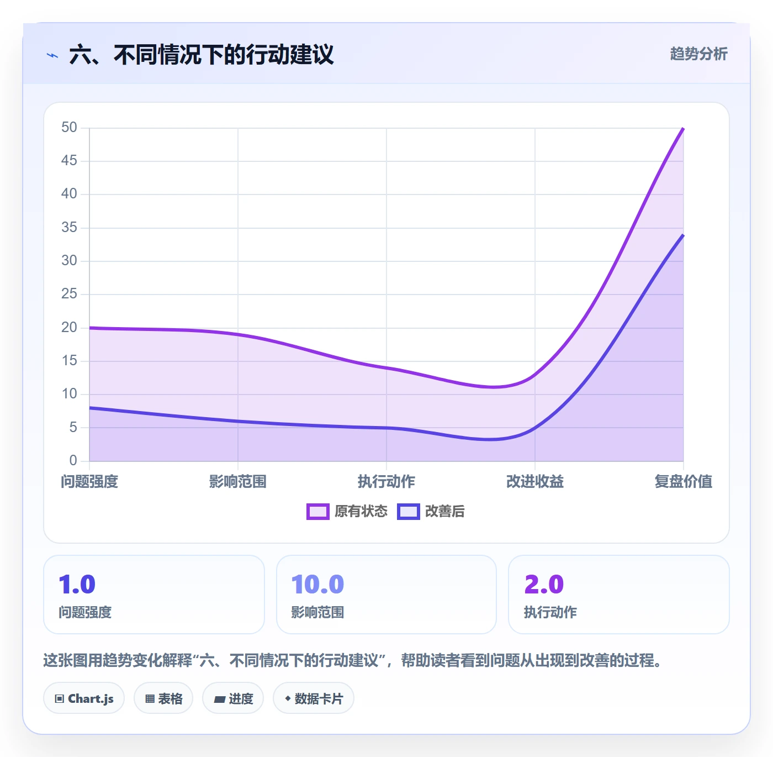Click the x-axis label 改进收益

click(535, 481)
